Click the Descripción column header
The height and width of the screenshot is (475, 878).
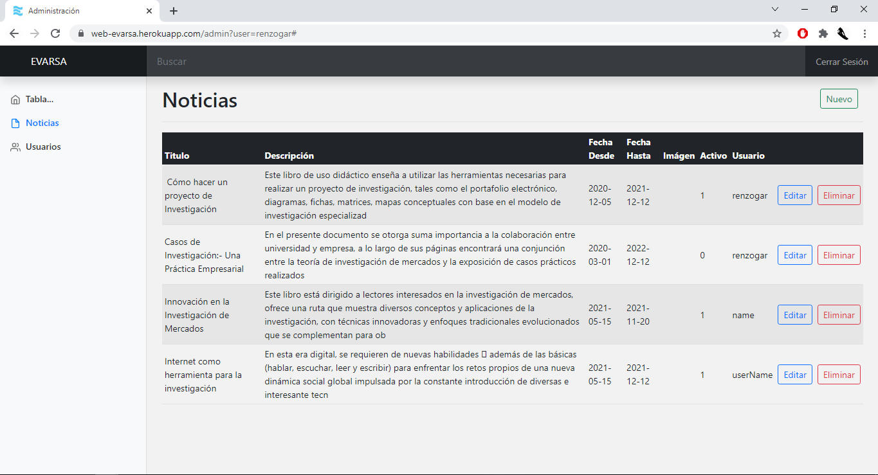click(289, 156)
